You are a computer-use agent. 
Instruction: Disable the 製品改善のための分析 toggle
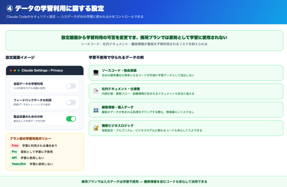click(71, 119)
